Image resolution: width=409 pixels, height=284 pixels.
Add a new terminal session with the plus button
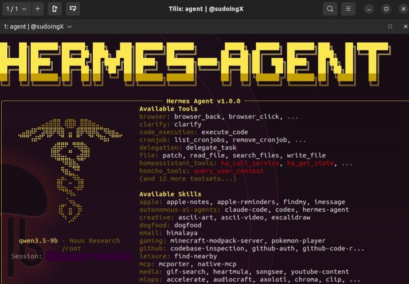coord(38,9)
